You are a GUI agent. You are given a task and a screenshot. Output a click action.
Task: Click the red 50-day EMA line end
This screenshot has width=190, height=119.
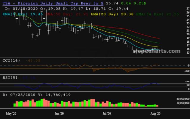coord(159,38)
